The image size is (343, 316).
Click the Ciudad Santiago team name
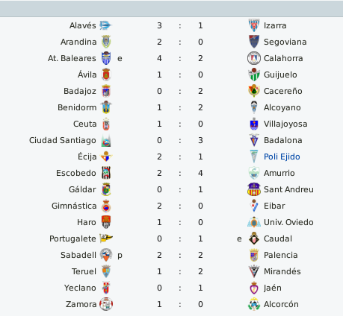[63, 140]
